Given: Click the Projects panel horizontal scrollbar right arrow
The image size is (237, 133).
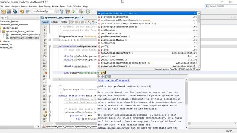Looking at the screenshot, I should click(x=38, y=127).
